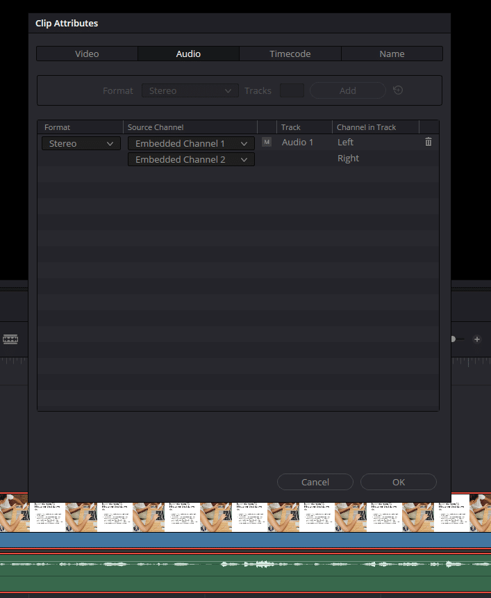Open the top Format Stereo dropdown
This screenshot has height=598, width=491.
point(190,91)
